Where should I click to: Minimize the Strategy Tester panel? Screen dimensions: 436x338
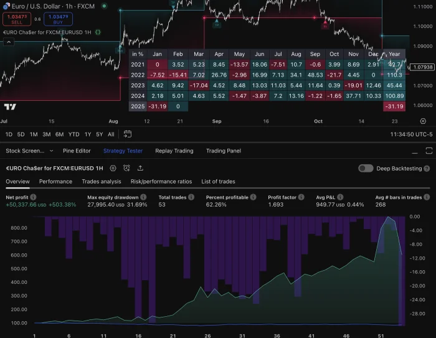coord(413,151)
